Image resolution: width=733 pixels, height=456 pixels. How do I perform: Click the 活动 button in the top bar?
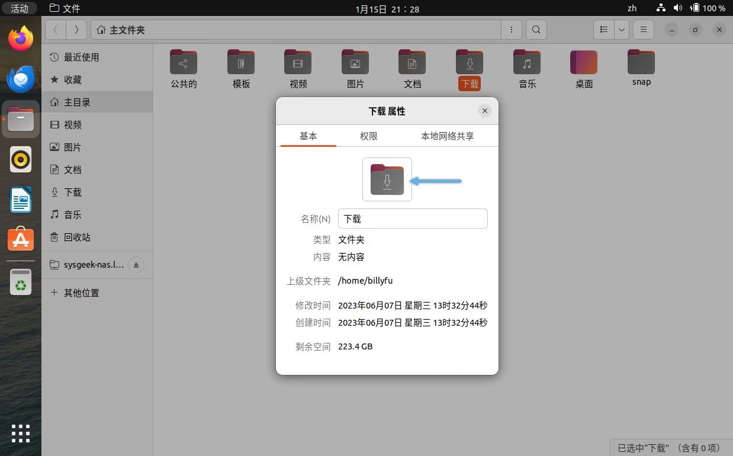click(20, 8)
